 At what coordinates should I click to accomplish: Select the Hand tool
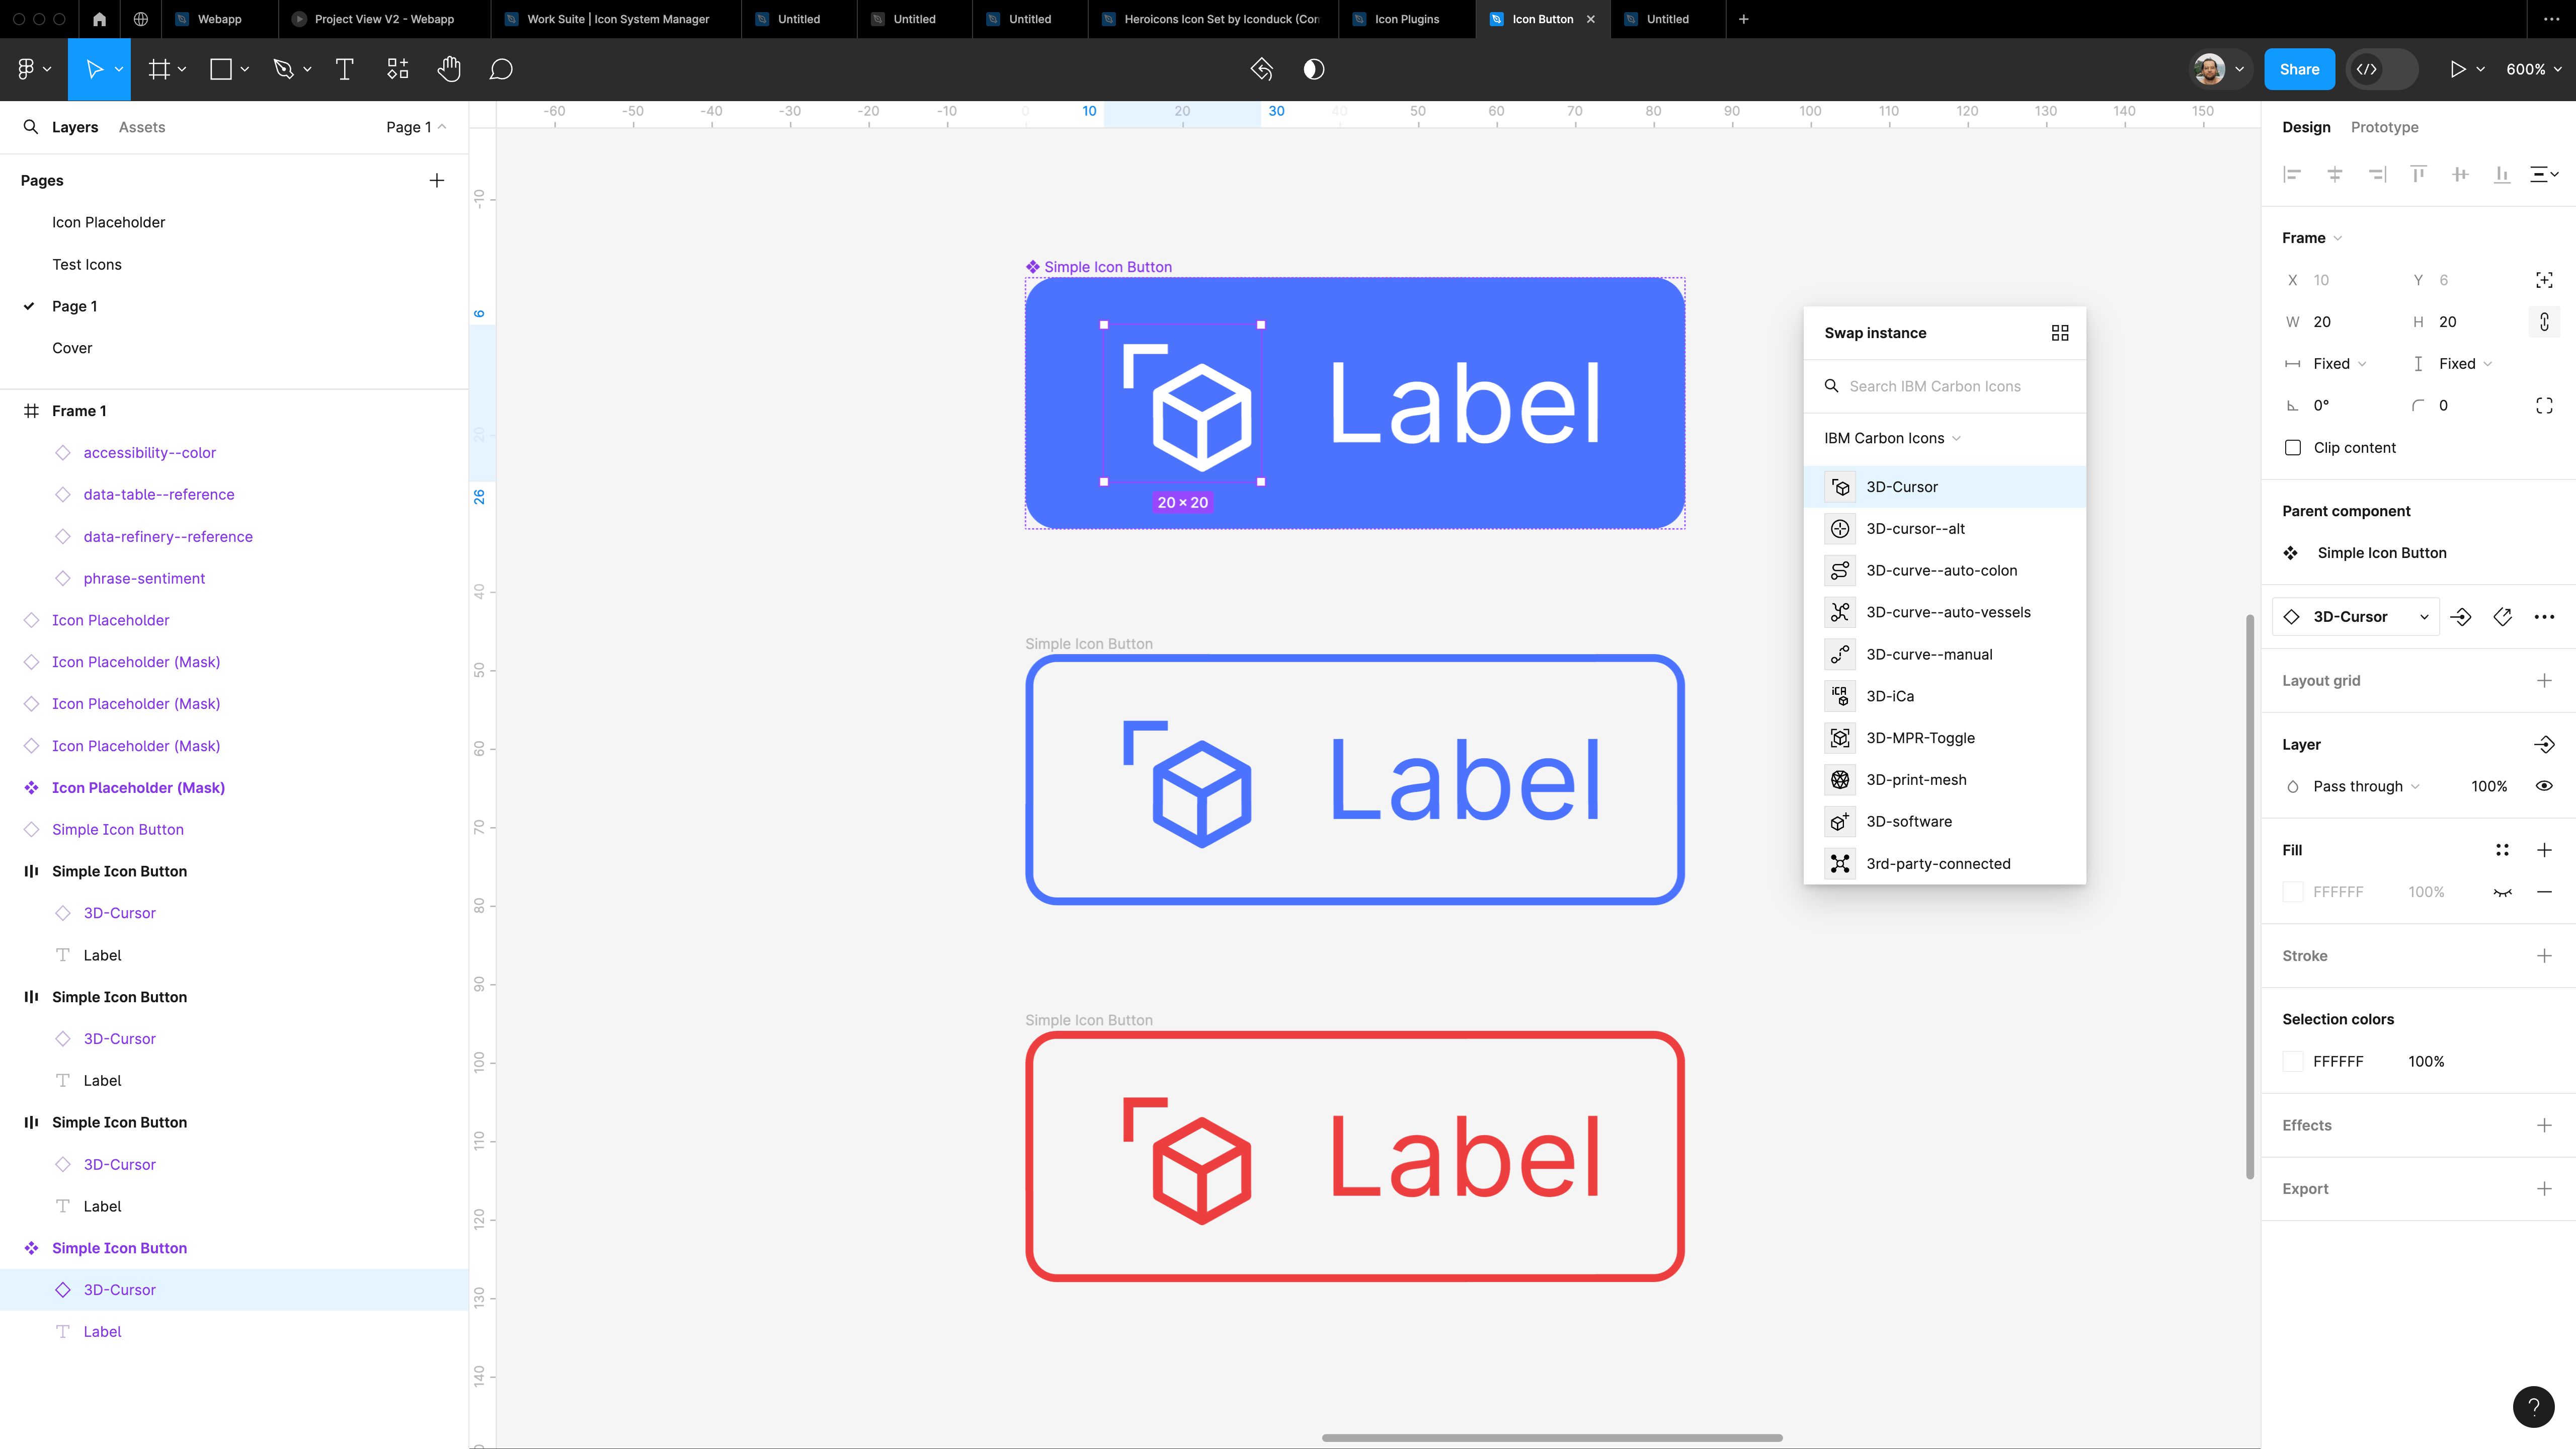click(x=449, y=69)
